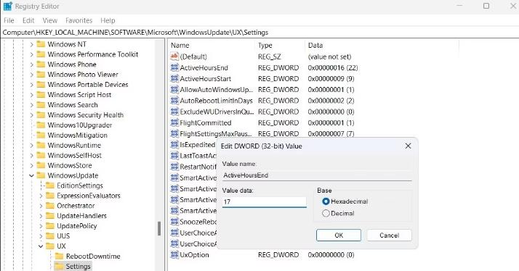519x271 pixels.
Task: Click the Windows Phone folder icon
Action: [41, 64]
